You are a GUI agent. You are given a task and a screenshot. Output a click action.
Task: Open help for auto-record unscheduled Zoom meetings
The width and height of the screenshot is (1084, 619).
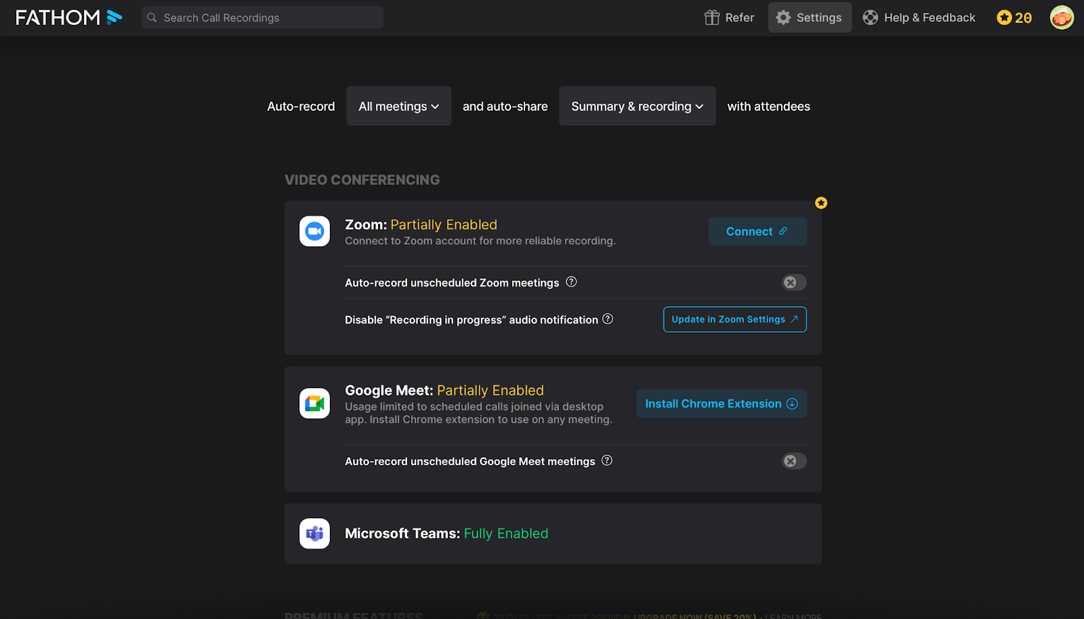[571, 282]
